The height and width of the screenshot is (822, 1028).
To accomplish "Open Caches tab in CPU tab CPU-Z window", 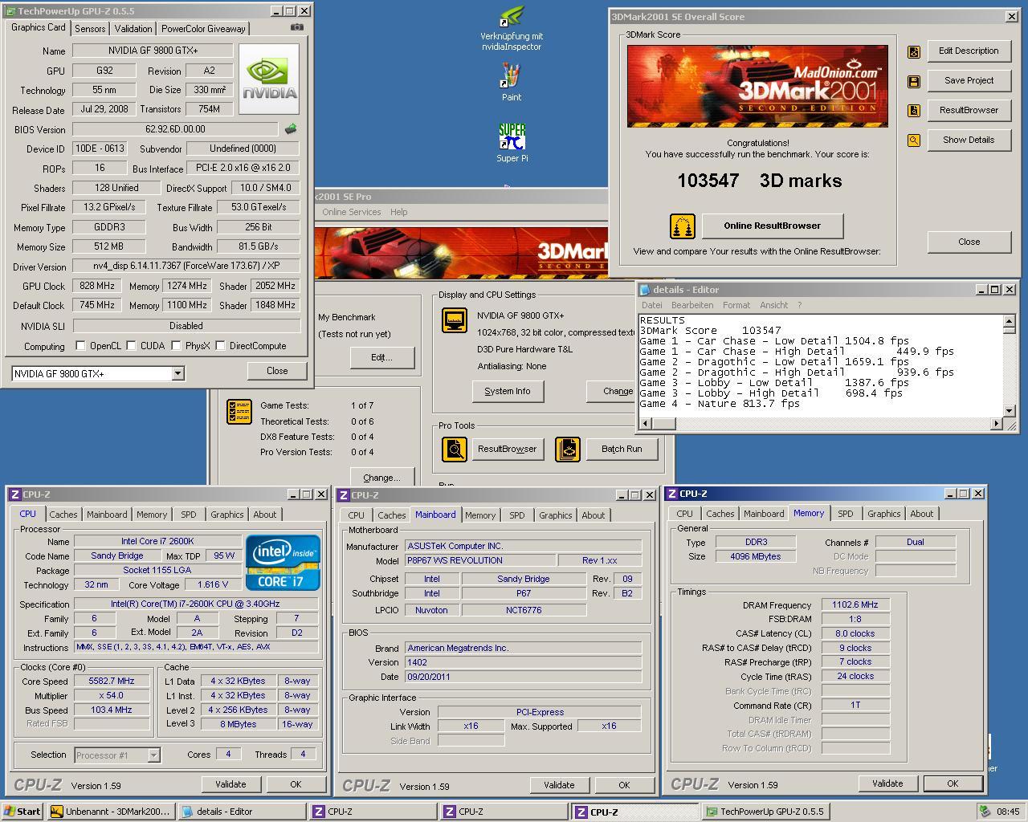I will pyautogui.click(x=63, y=515).
